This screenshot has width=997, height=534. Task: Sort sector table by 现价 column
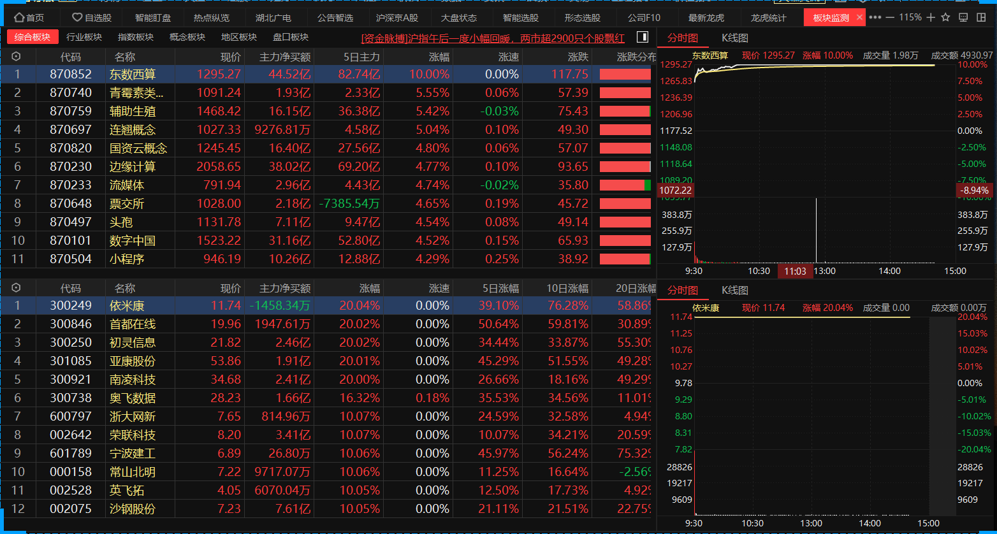click(x=231, y=57)
